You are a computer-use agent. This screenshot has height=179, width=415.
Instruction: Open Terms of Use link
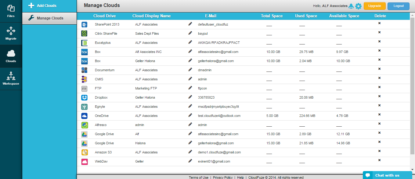pos(199,177)
